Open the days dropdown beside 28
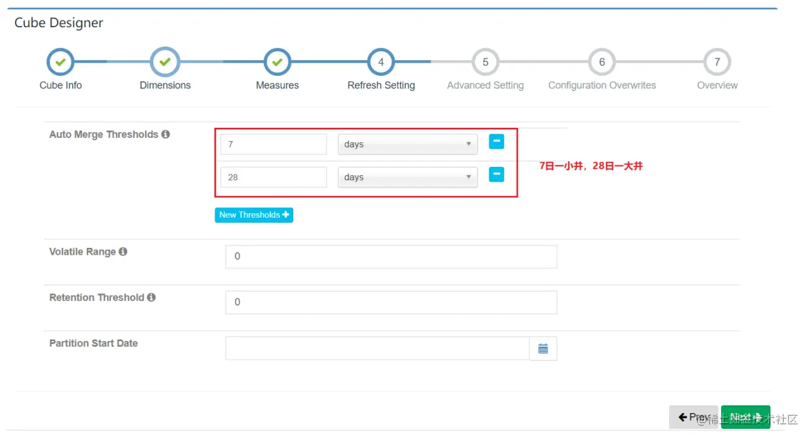 [408, 177]
